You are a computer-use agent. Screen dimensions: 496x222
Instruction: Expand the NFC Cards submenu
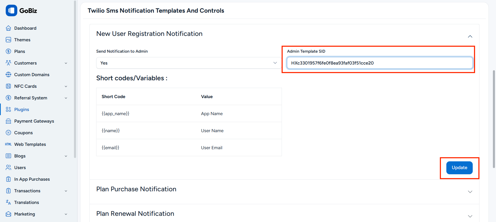(66, 86)
